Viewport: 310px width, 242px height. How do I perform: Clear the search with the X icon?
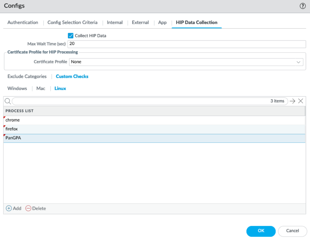pyautogui.click(x=301, y=101)
